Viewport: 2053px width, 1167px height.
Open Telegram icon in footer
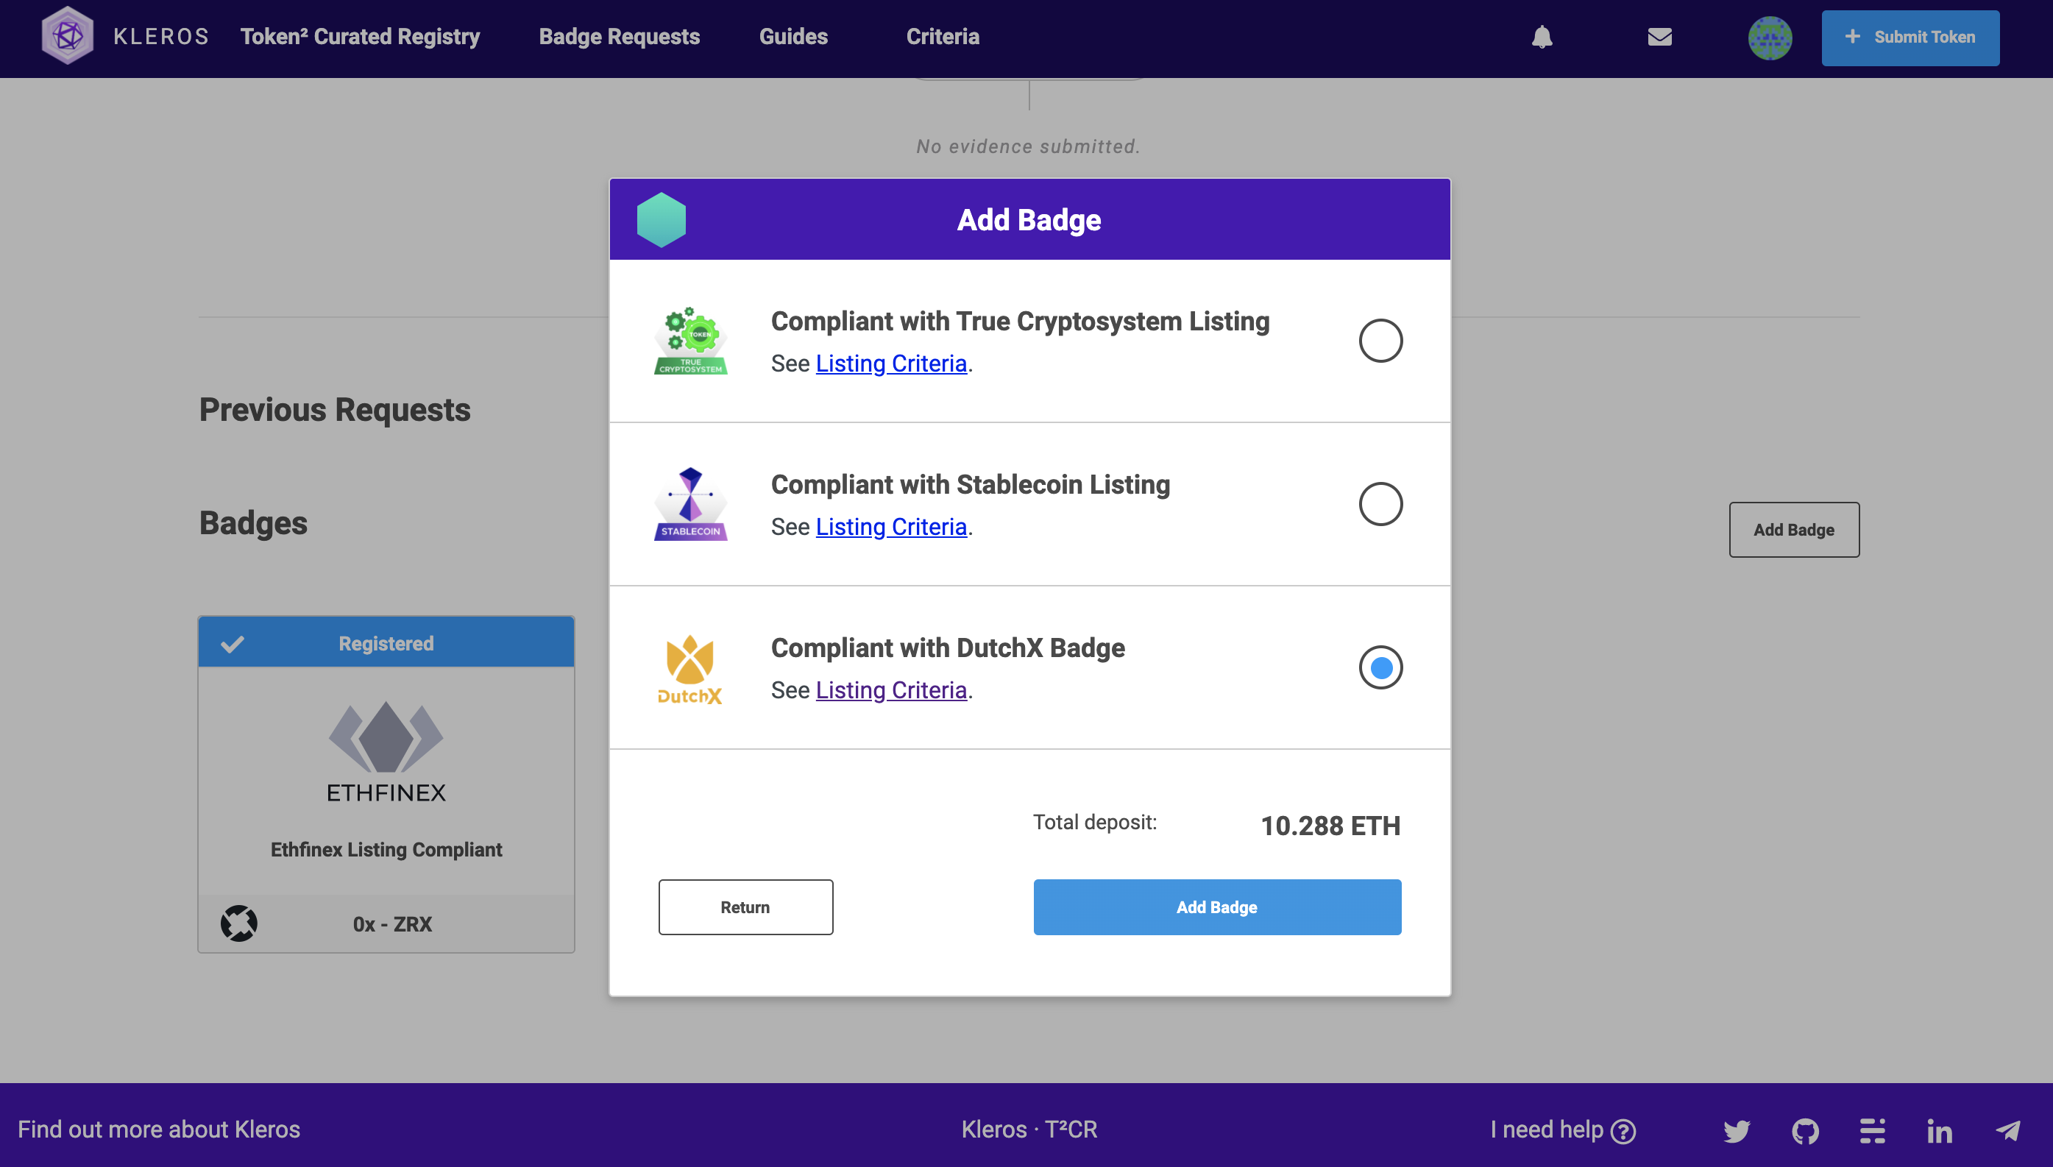2007,1131
